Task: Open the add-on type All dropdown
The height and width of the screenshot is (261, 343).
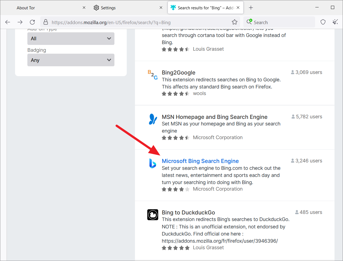Action: [x=71, y=39]
